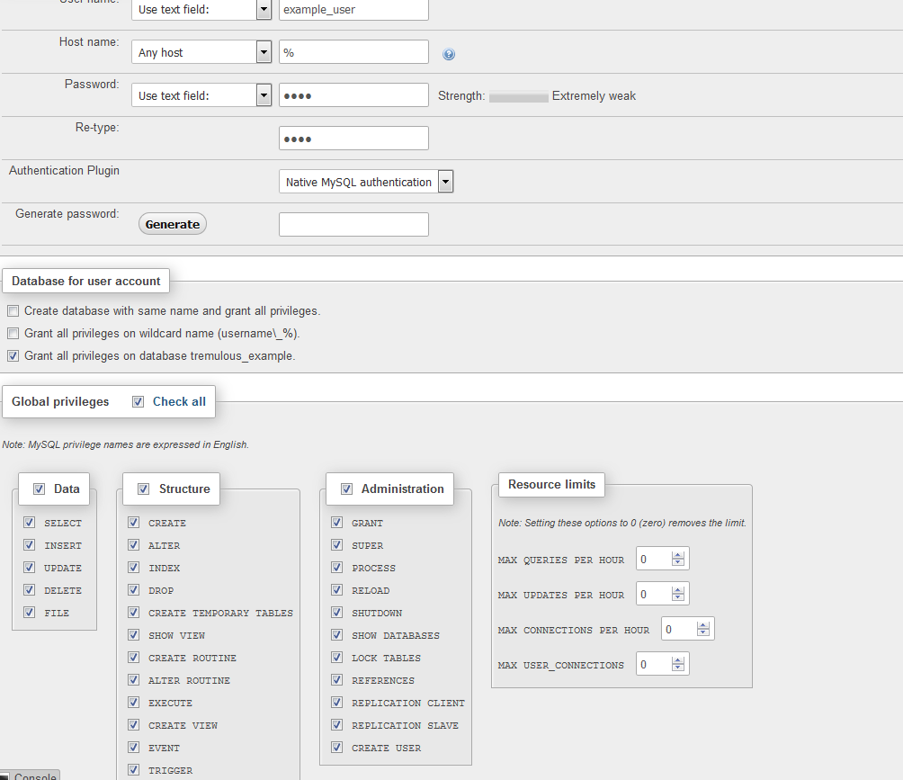Uncheck the SUPER administration privilege

click(x=337, y=545)
